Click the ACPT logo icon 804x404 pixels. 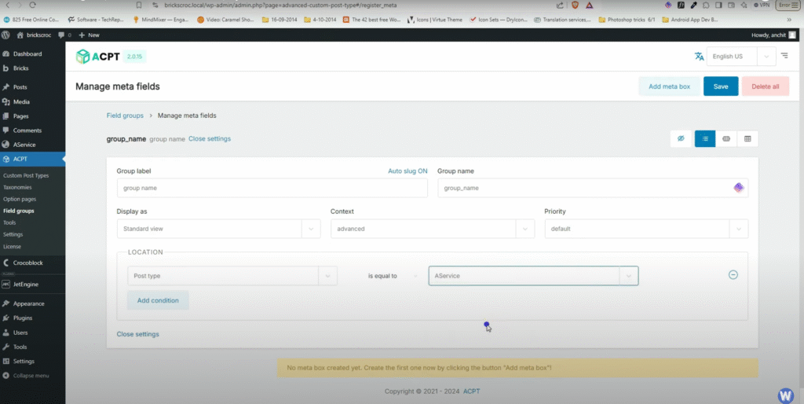pyautogui.click(x=82, y=57)
